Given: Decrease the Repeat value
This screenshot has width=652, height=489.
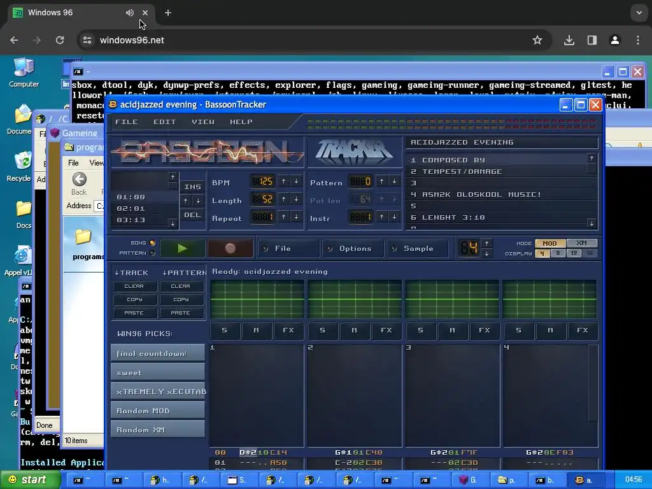Looking at the screenshot, I should (296, 217).
